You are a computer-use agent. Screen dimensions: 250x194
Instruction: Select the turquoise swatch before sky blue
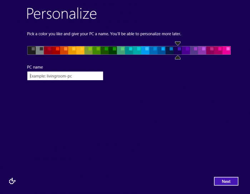[137, 50]
